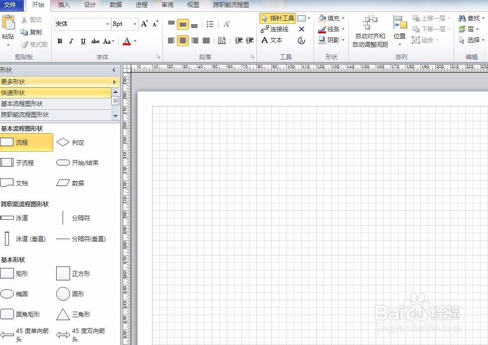This screenshot has height=345, width=488.
Task: Select the Swimlane (泳道) shape
Action: click(14, 218)
